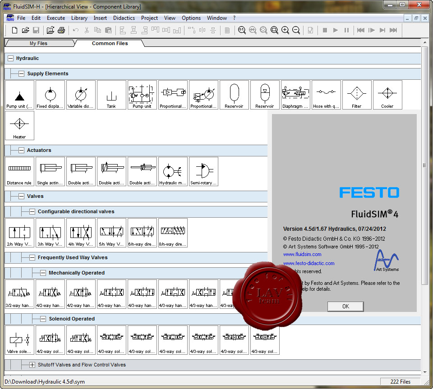Expand Shutoff Valves and Flow Control Valves
Viewport: 433px width, 389px height.
click(32, 365)
